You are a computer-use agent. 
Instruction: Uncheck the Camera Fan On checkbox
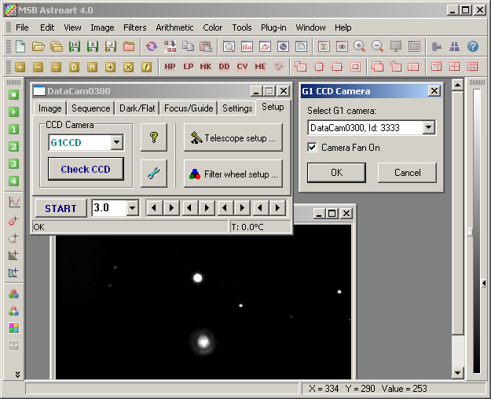point(313,148)
